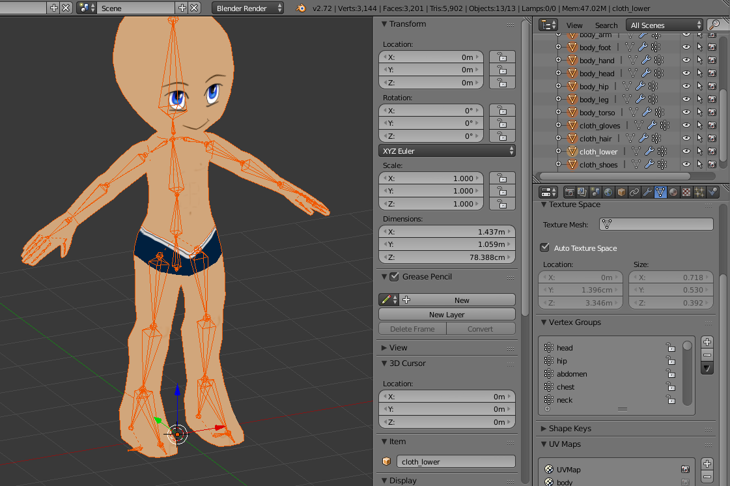Collapse the 3D Cursor panel
Screen dimensions: 730x486
(x=384, y=363)
